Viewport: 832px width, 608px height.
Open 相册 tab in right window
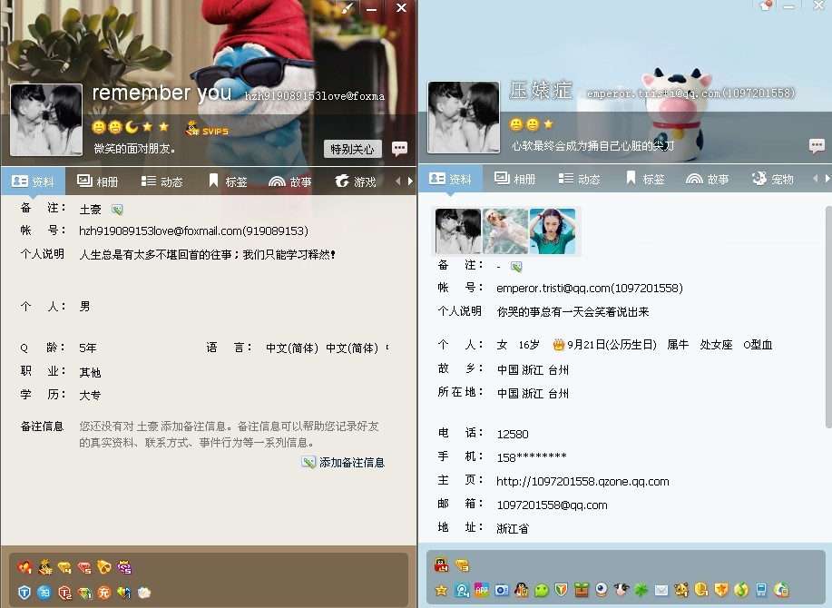(x=515, y=179)
